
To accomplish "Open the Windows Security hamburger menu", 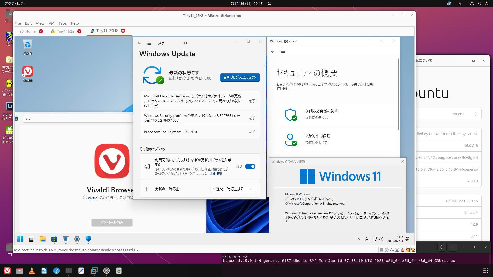I will [x=283, y=51].
